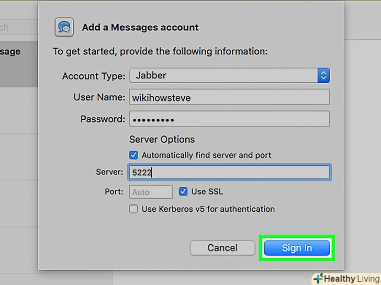Click the 'Port:' label
This screenshot has height=285, width=381.
pyautogui.click(x=114, y=191)
